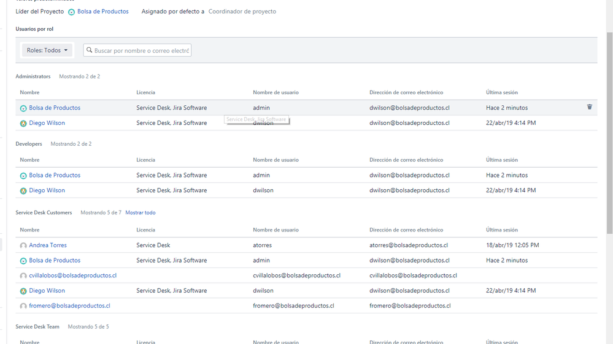Click the search magnifier icon in user search box

(x=89, y=50)
